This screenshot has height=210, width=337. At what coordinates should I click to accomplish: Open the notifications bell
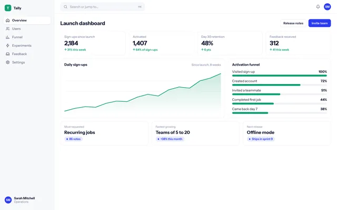pyautogui.click(x=318, y=7)
